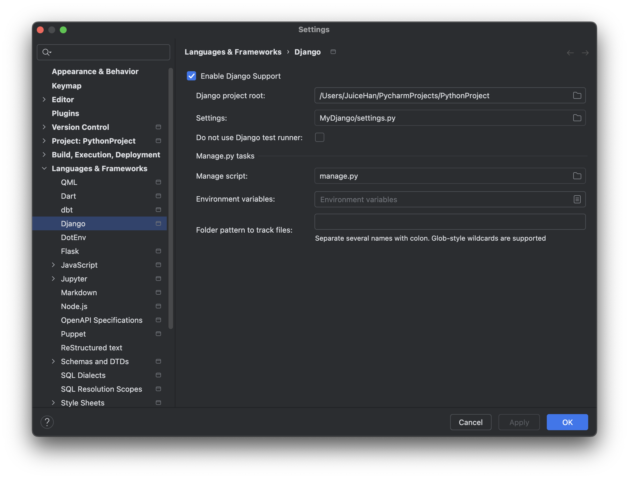This screenshot has height=479, width=629.
Task: Uncheck Enable Django Support
Action: point(191,76)
